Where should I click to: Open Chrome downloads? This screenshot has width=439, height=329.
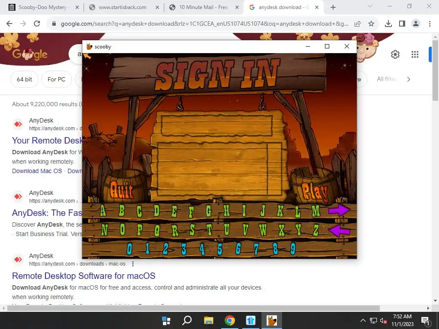388,24
